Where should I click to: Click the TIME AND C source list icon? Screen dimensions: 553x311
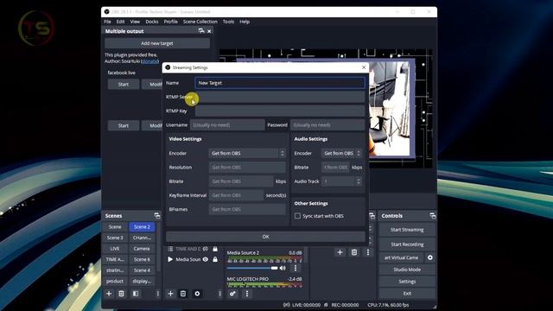pyautogui.click(x=170, y=249)
